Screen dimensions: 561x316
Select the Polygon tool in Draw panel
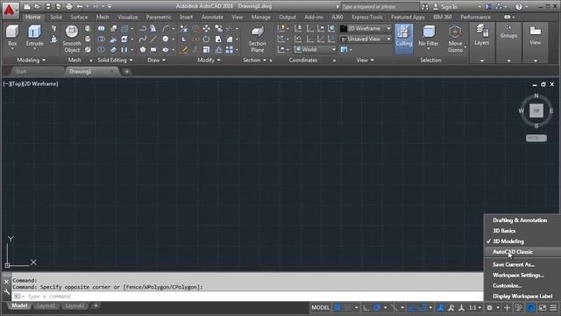tap(143, 49)
